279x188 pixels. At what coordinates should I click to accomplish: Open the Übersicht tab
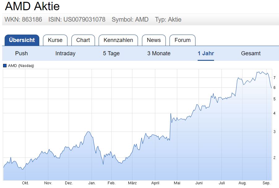tap(22, 40)
